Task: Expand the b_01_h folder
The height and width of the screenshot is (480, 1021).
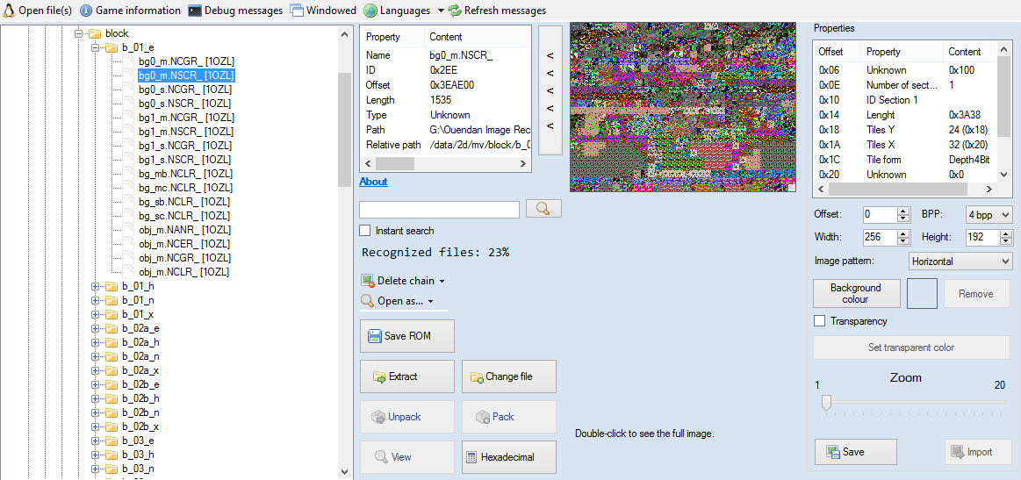Action: (x=96, y=286)
